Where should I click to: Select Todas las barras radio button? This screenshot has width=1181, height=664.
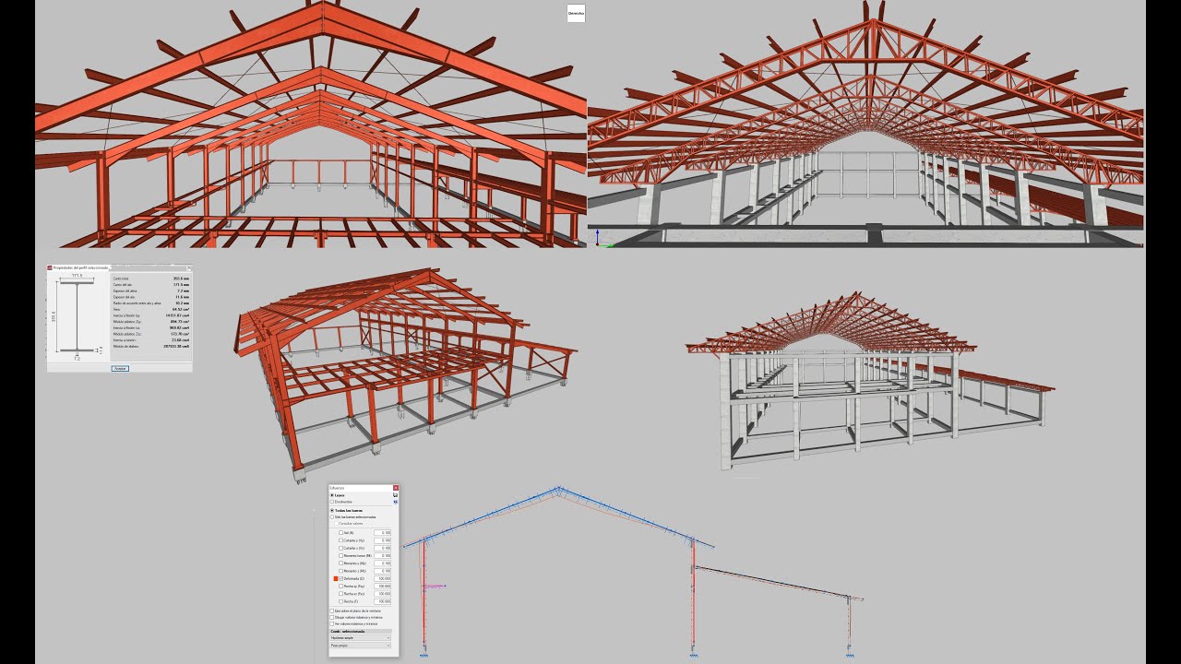332,511
